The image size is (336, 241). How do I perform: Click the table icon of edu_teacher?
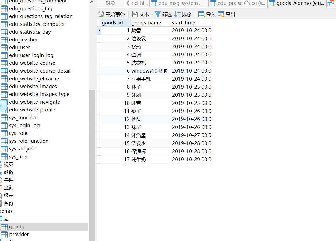click(x=4, y=40)
